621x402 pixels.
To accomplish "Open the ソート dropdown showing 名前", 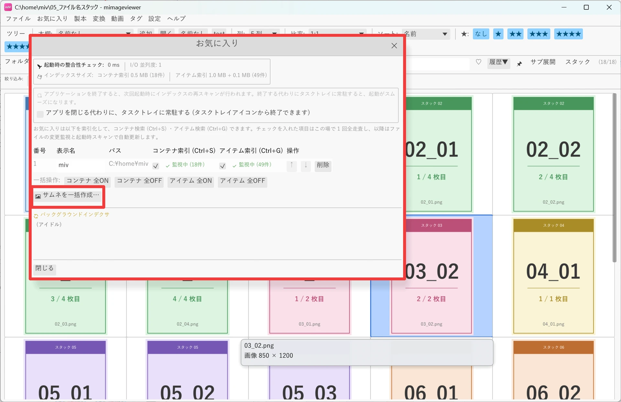I will point(426,34).
